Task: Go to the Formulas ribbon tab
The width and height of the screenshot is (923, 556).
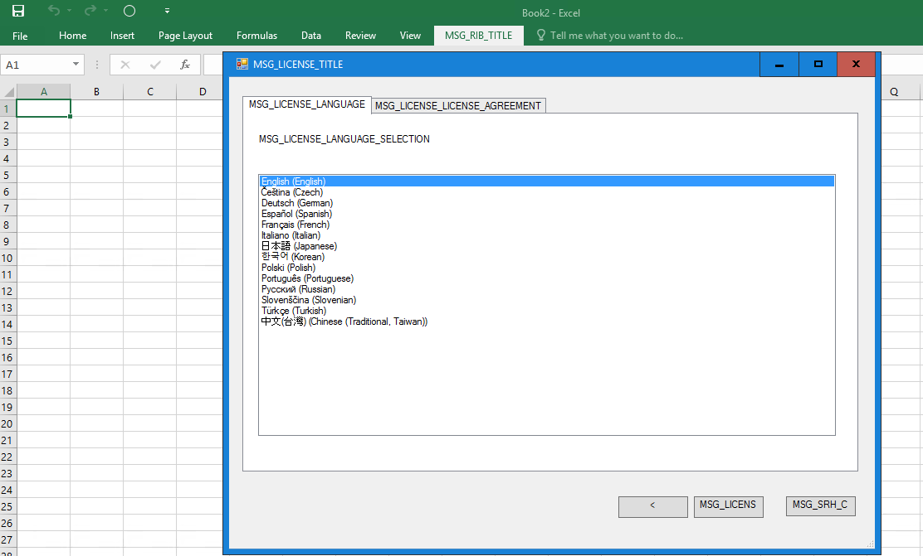Action: [256, 36]
